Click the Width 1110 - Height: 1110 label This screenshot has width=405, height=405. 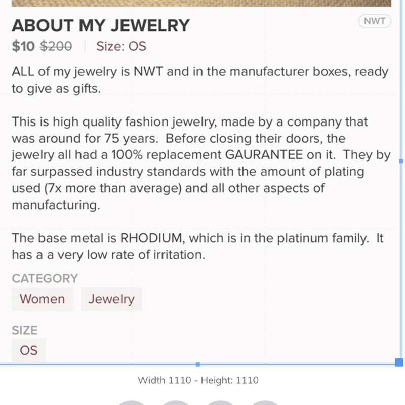pos(198,380)
